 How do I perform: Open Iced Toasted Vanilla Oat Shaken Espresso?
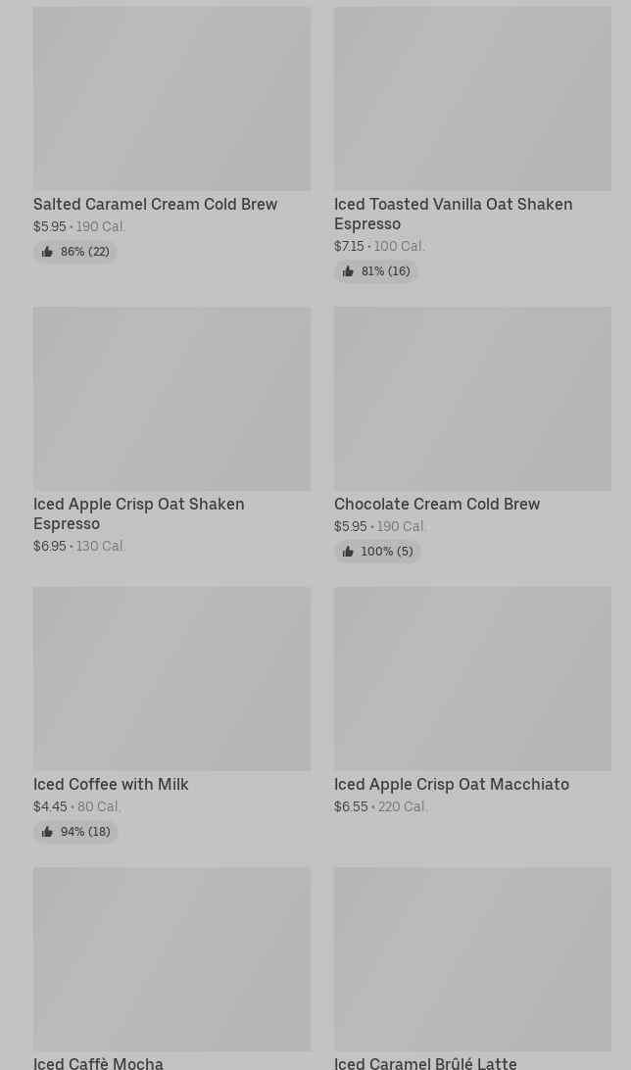(x=453, y=214)
